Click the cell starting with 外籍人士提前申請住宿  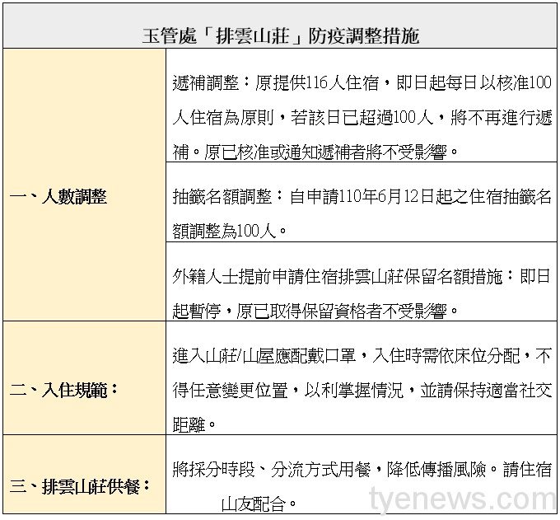point(362,282)
